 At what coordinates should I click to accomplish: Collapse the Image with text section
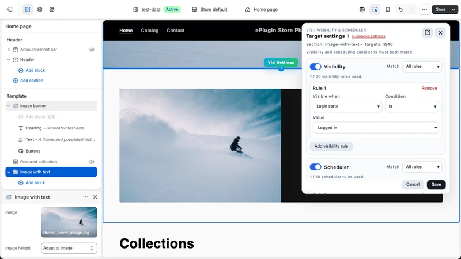tap(9, 172)
